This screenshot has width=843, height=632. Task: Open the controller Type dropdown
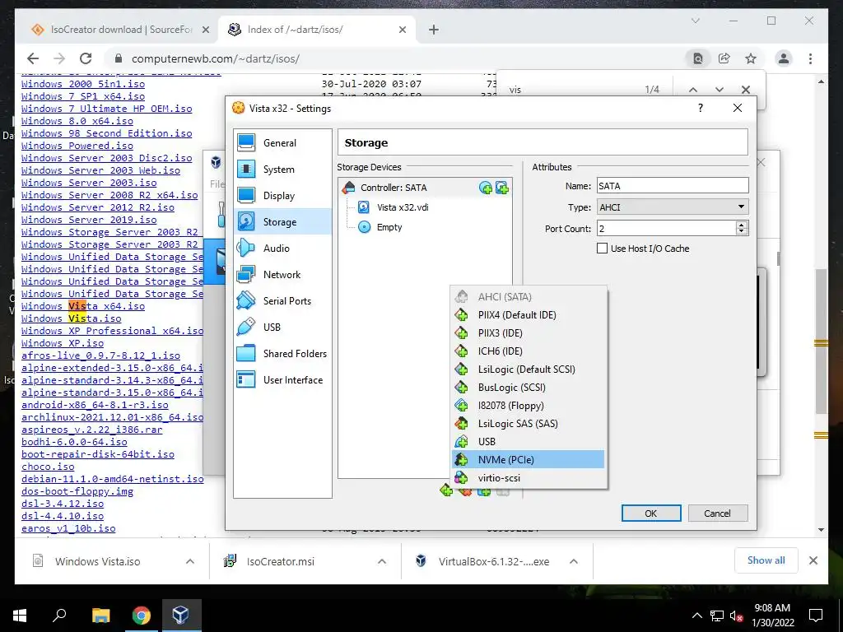[673, 207]
